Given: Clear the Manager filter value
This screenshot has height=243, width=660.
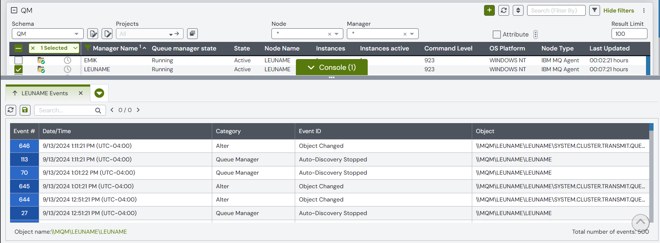Looking at the screenshot, I should pos(405,34).
